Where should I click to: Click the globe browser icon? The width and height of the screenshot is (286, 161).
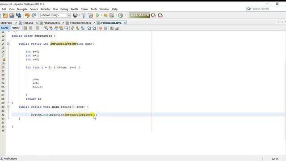[x=75, y=15]
